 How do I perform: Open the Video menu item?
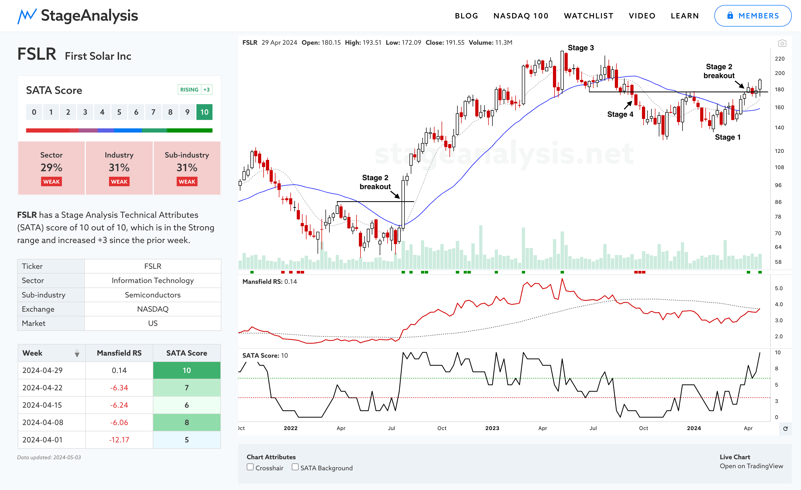642,16
